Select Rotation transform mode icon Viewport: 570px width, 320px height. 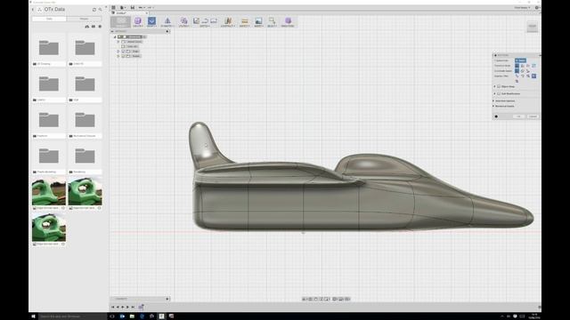pos(528,66)
